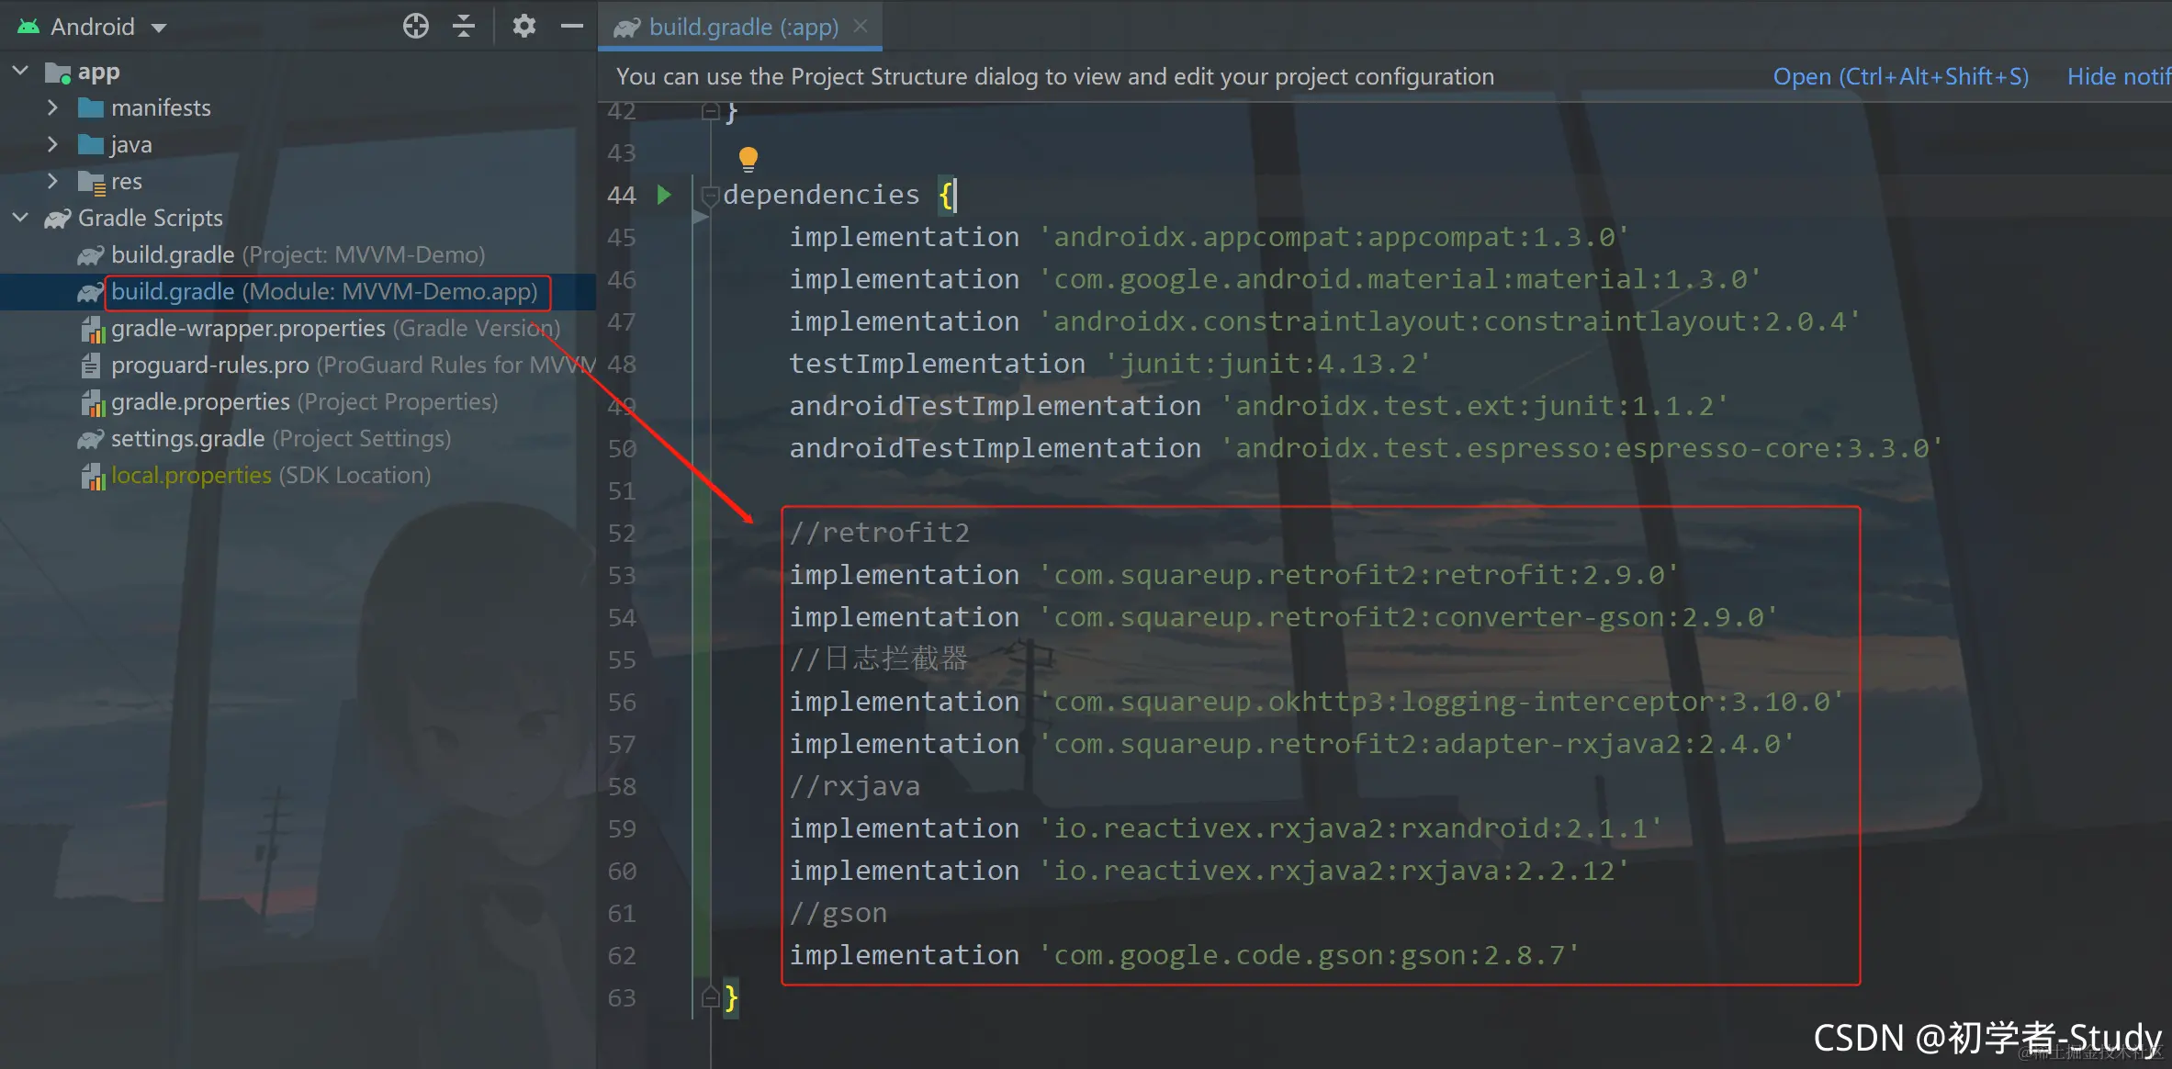
Task: Expand the manifests folder
Action: click(52, 107)
